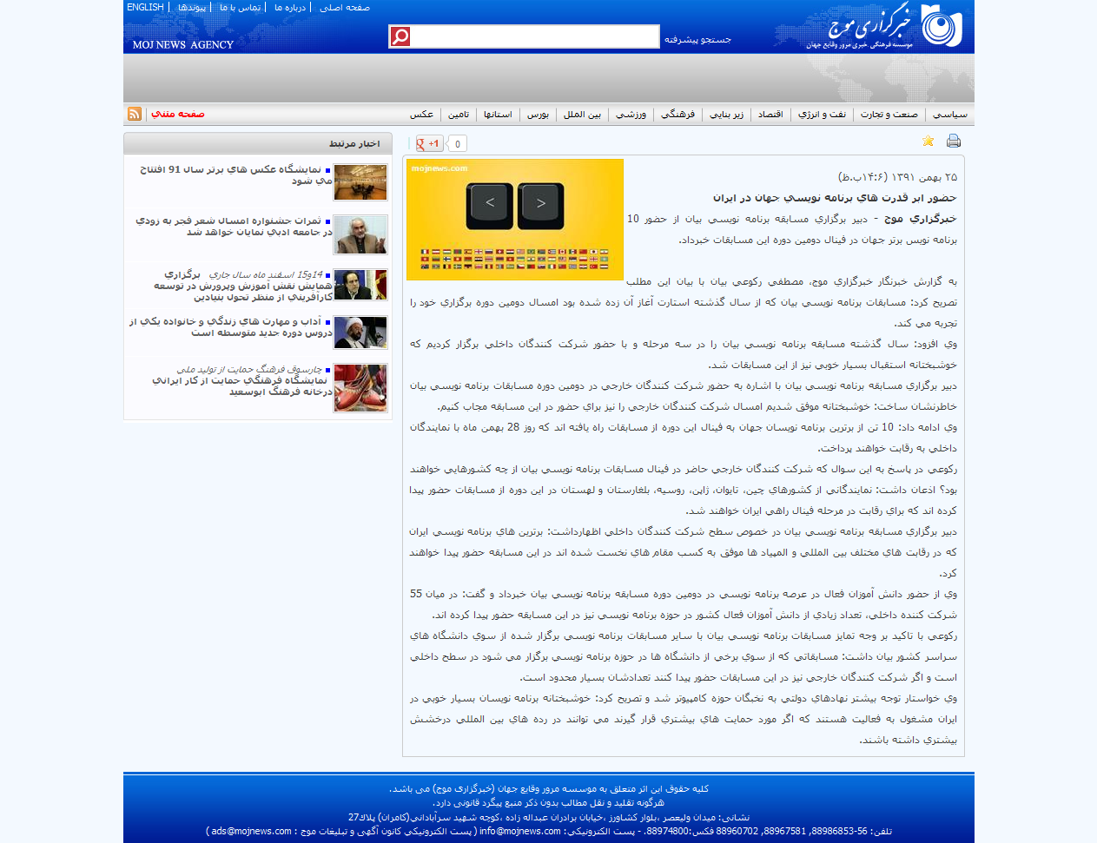
Task: Bookmark article with the star icon
Action: [x=928, y=141]
